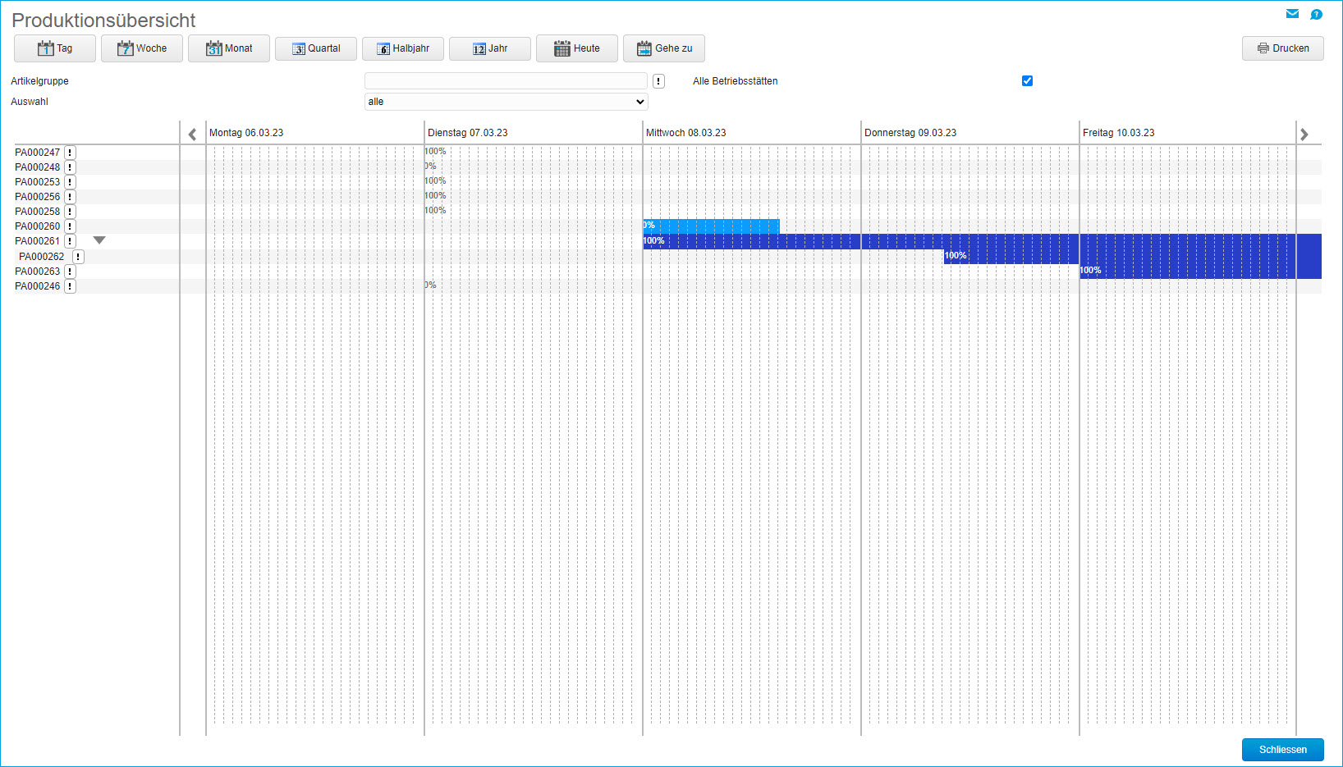
Task: Switch to Monat view
Action: pyautogui.click(x=229, y=48)
